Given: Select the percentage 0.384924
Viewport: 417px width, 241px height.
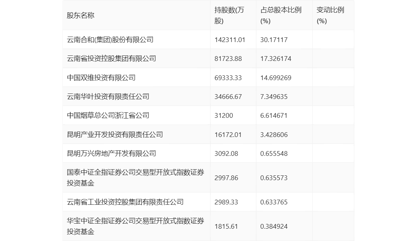Looking at the screenshot, I should (x=274, y=227).
